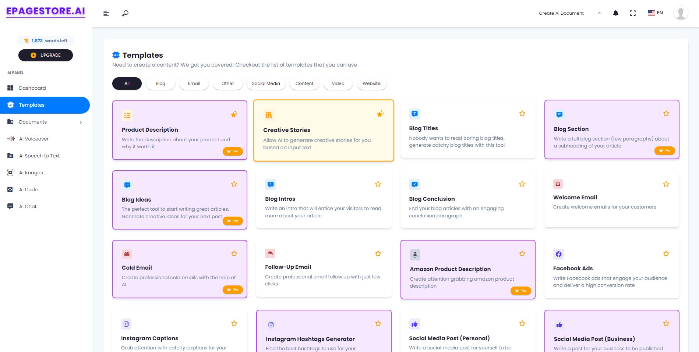Viewport: 699px width, 352px height.
Task: Click the Pro badge on Product Description
Action: click(233, 151)
